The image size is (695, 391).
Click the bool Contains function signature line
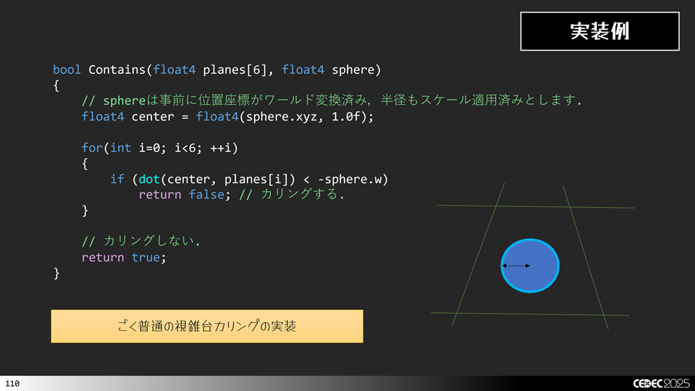point(216,70)
